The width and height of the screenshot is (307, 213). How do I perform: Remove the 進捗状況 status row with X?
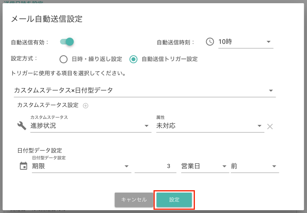pyautogui.click(x=270, y=127)
